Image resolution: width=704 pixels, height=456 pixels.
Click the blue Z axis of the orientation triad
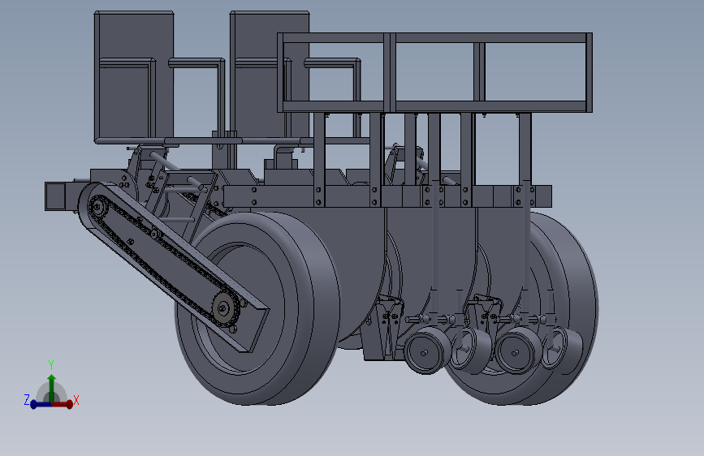point(41,404)
